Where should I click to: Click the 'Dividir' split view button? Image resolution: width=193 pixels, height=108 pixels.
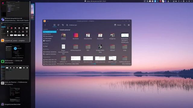click(118, 25)
